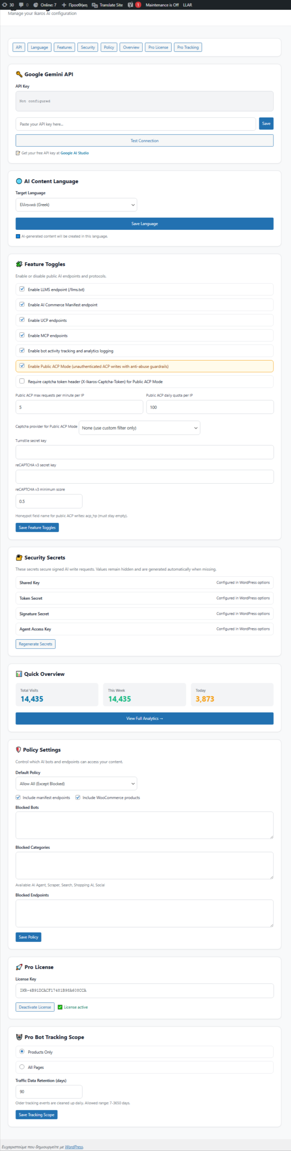Click into the Paste your API key field
291x1151 pixels.
[135, 124]
